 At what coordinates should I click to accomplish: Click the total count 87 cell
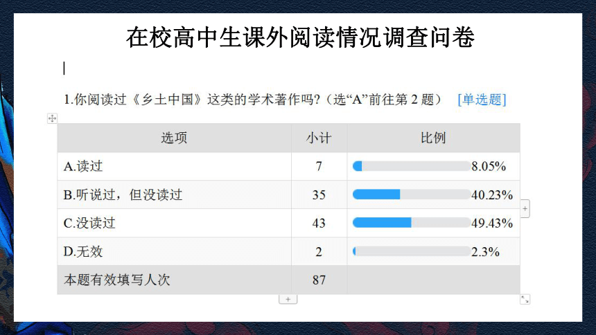pyautogui.click(x=319, y=280)
